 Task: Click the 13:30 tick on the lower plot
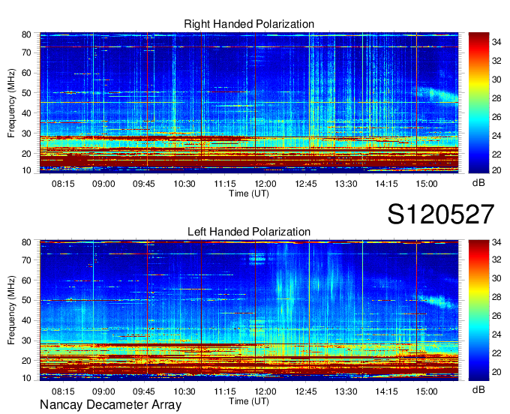[x=346, y=391]
